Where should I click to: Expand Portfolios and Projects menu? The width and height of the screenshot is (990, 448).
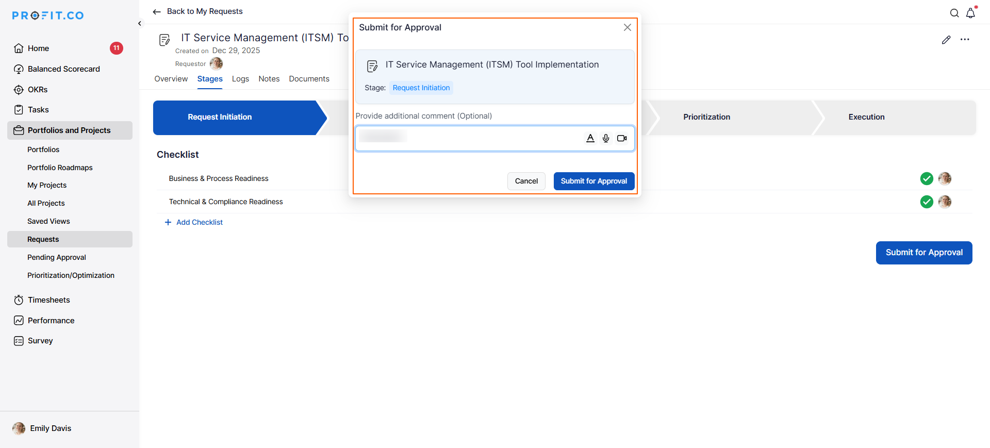(70, 130)
